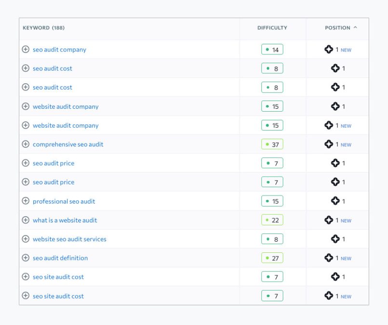Click the plus icon beside 'seo audit definition'

[26, 258]
